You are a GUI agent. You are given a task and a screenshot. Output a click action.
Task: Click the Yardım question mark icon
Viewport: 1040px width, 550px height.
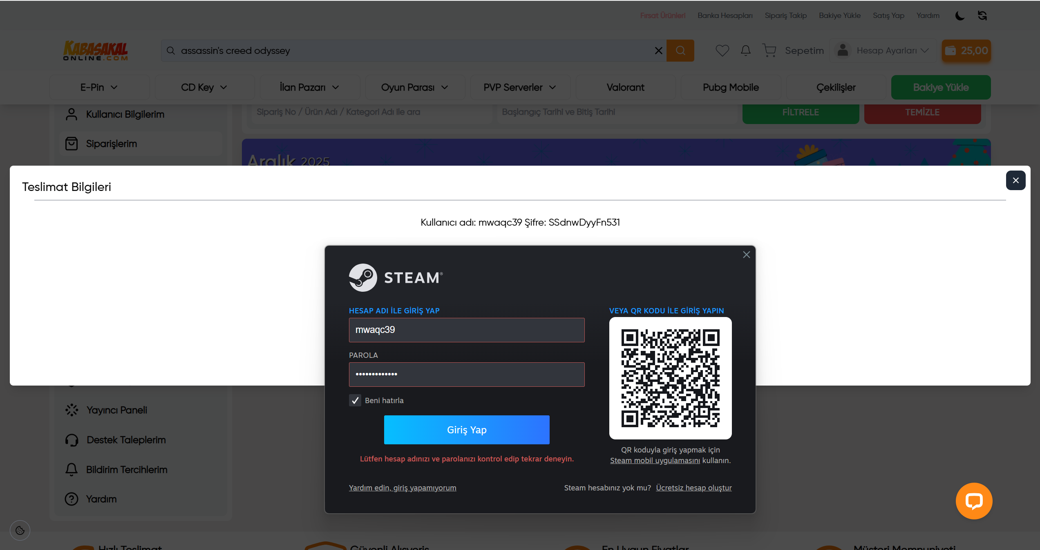[72, 499]
